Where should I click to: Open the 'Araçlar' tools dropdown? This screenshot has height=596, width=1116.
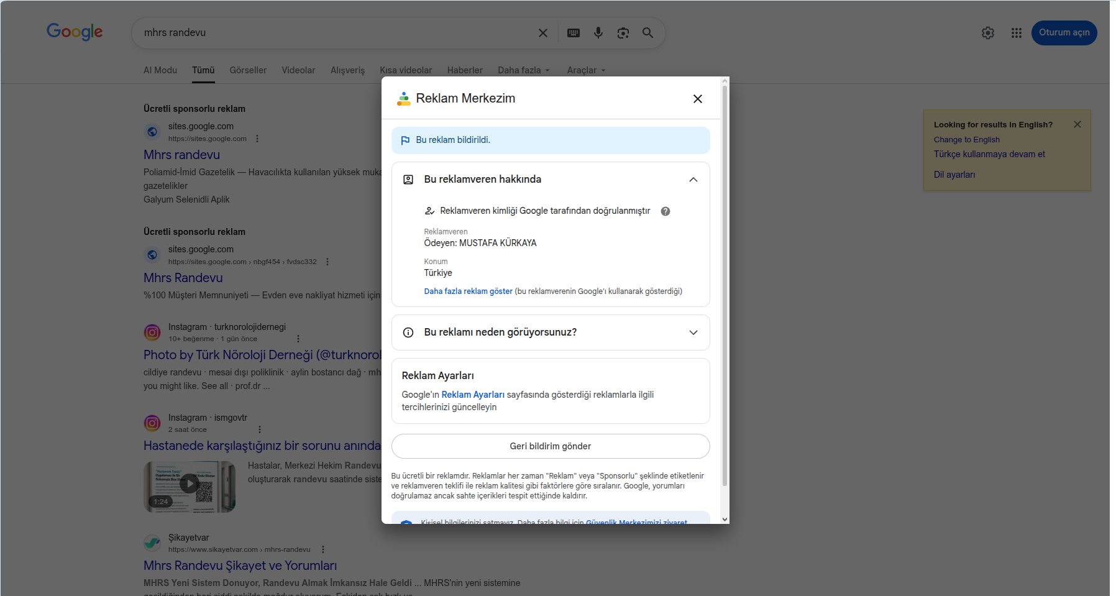(586, 70)
